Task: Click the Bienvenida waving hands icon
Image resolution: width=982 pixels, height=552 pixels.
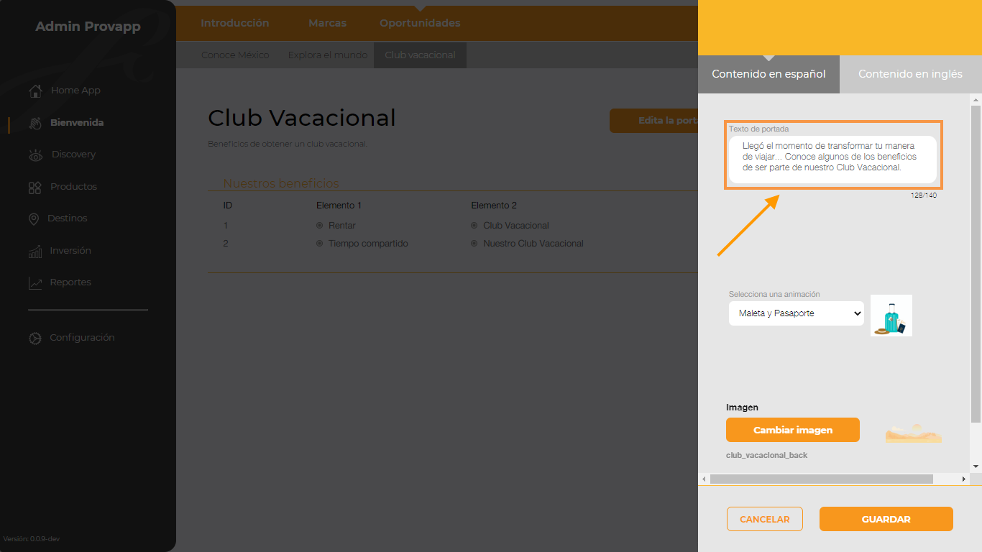Action: point(35,123)
